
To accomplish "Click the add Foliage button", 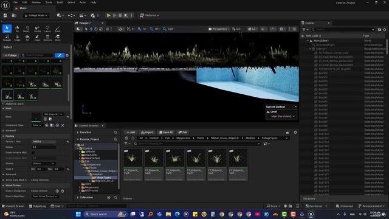I will (10, 55).
